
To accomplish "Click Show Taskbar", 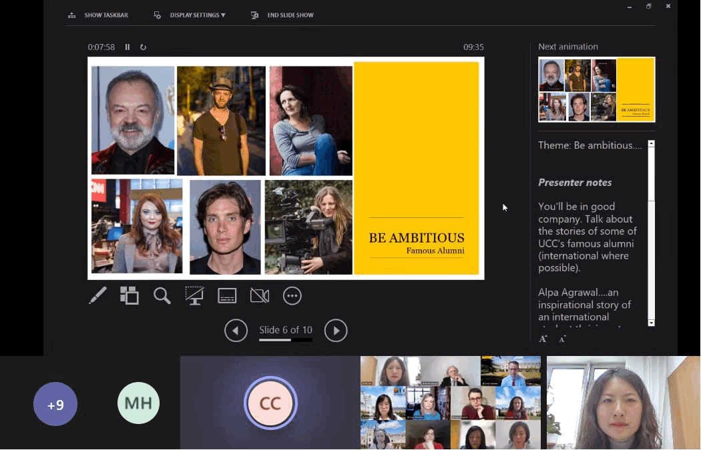I will (98, 15).
